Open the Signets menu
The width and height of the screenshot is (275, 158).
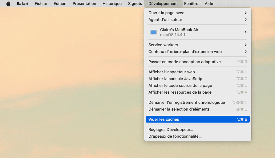(x=135, y=3)
